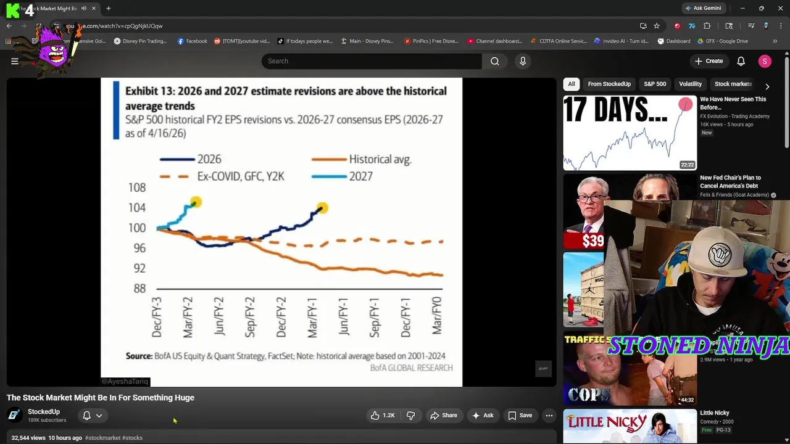Open the Facebook bookmark

(192, 41)
